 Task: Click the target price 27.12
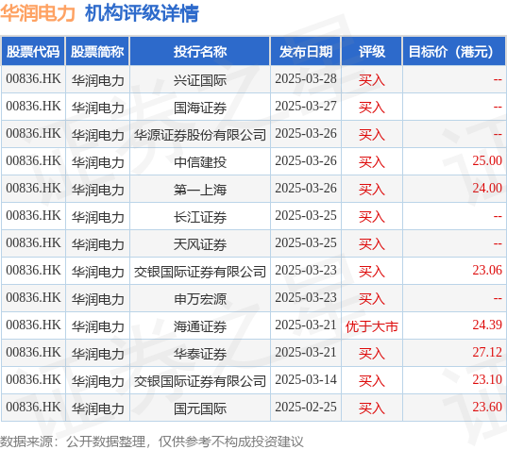(x=487, y=352)
